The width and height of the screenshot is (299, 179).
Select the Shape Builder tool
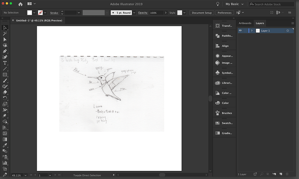5,122
